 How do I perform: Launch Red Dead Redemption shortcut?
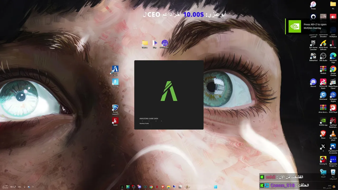pos(333,123)
